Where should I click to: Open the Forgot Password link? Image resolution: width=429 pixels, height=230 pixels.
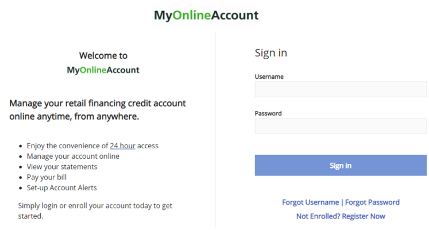pyautogui.click(x=372, y=202)
